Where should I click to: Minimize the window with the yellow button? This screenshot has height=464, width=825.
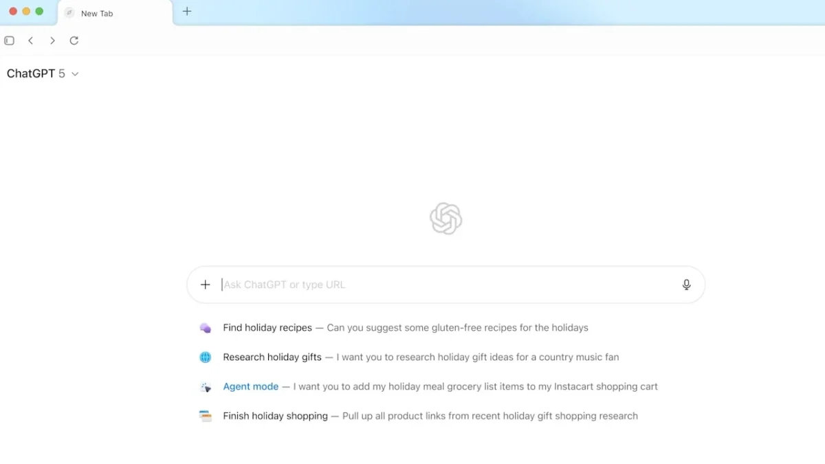click(26, 11)
